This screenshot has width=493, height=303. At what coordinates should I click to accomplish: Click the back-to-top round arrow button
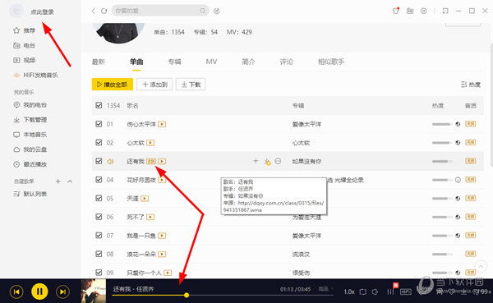coord(481,266)
